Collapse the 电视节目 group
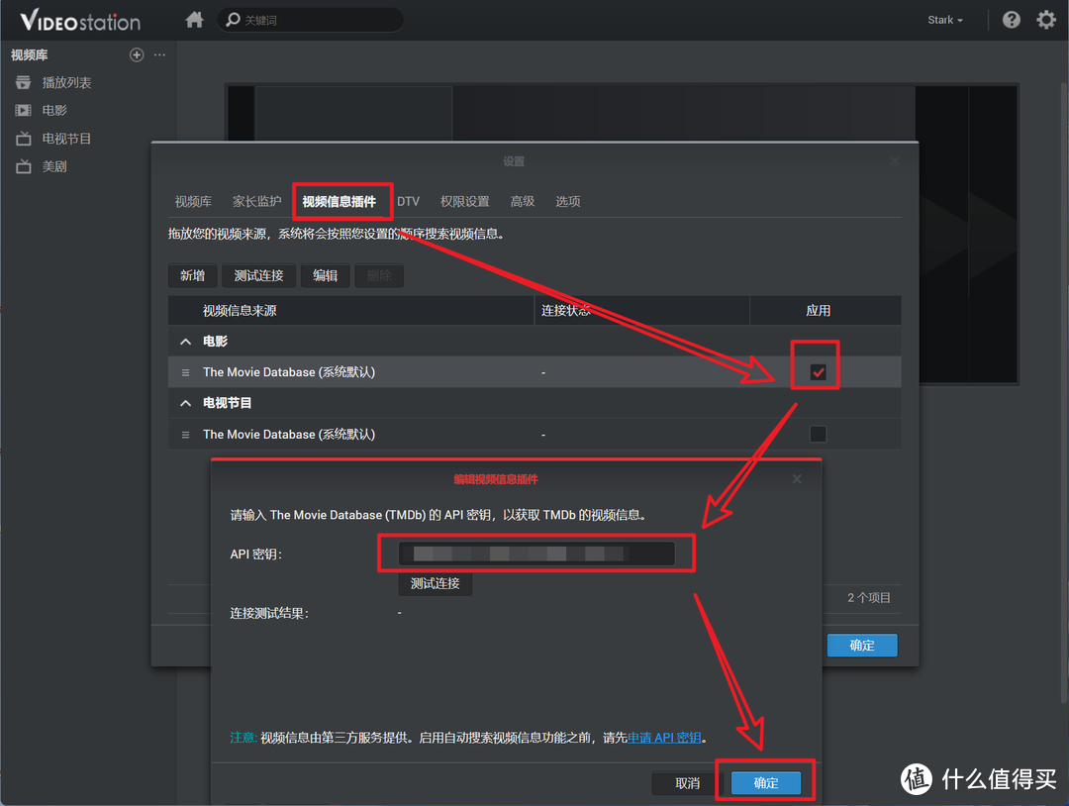This screenshot has height=806, width=1069. pyautogui.click(x=185, y=404)
